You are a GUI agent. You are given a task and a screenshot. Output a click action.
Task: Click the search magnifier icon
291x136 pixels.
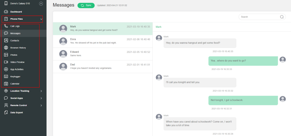click(282, 17)
